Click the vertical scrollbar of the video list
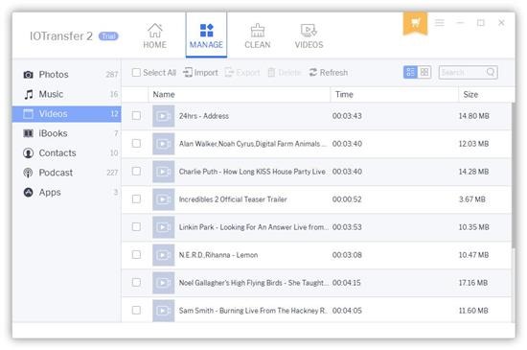Viewport: 527px width, 350px height. 514,175
